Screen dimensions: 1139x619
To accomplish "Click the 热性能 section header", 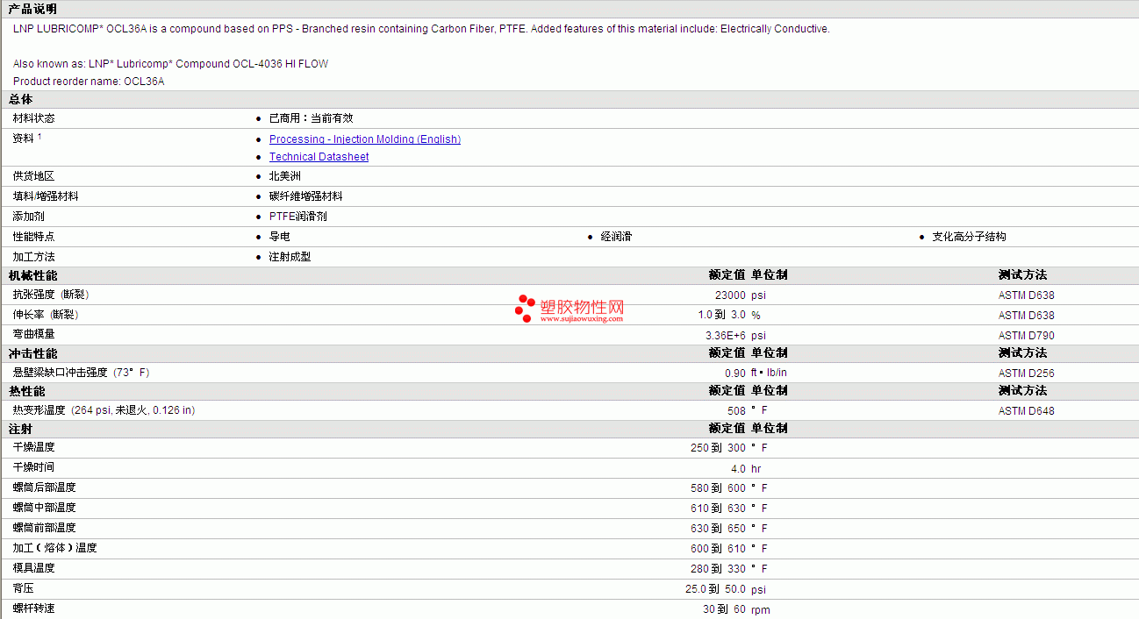I will click(26, 391).
